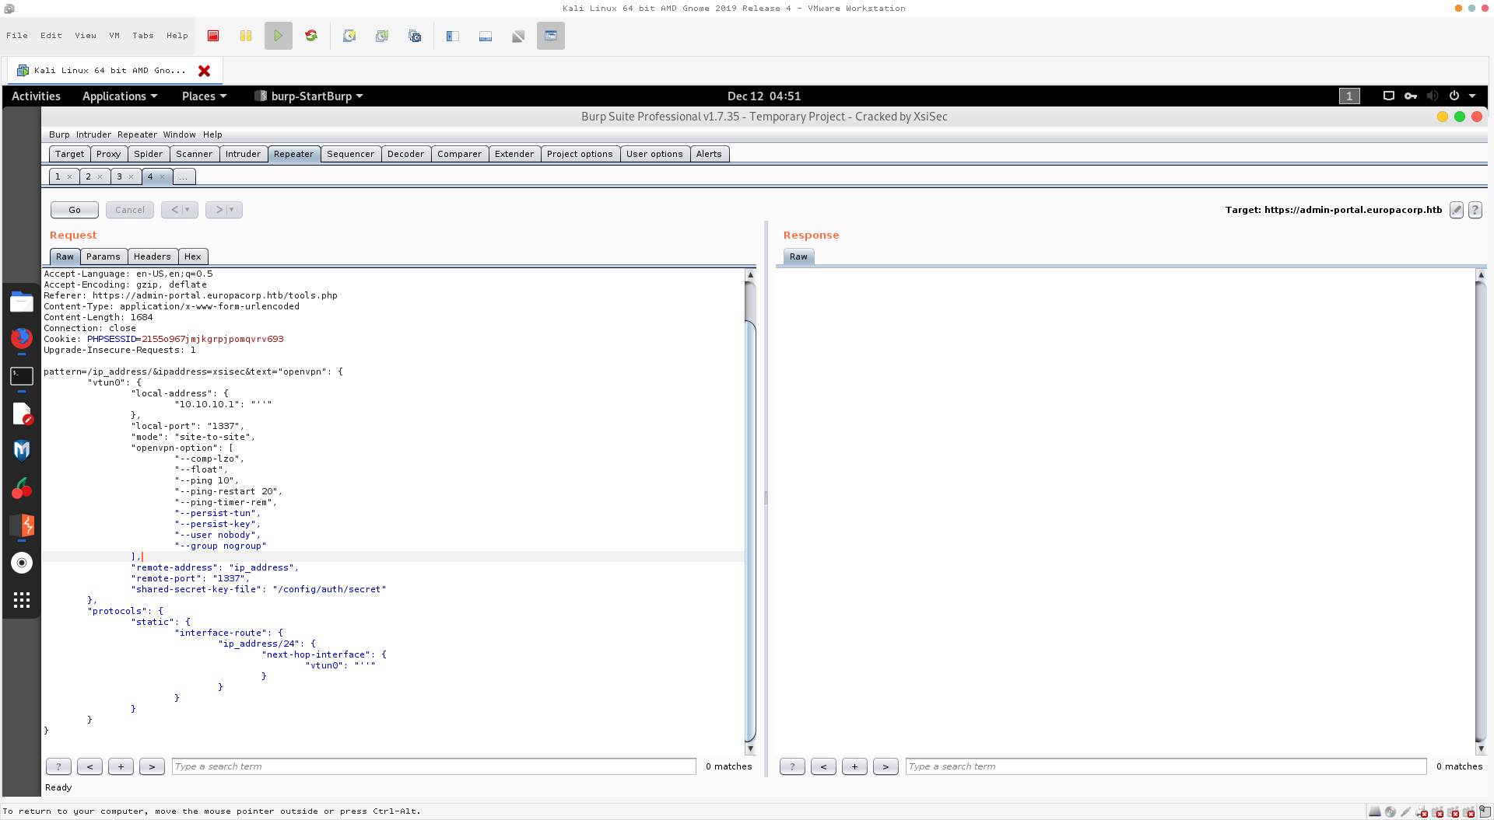Open the burp-StartBurp app menu
Viewport: 1494px width, 820px height.
(x=310, y=96)
